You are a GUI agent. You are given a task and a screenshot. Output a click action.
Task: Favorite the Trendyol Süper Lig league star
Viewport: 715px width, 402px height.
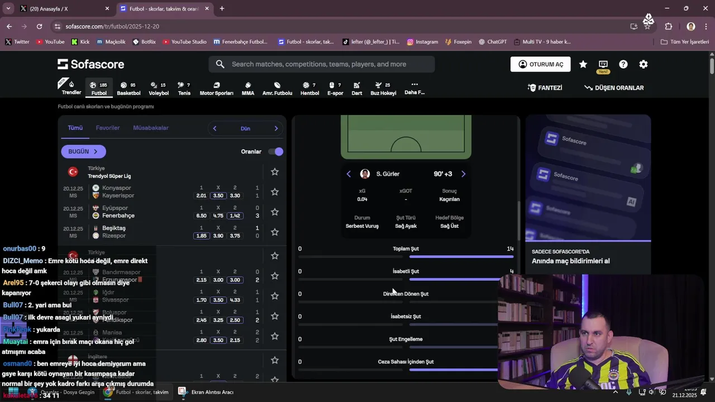pyautogui.click(x=275, y=172)
